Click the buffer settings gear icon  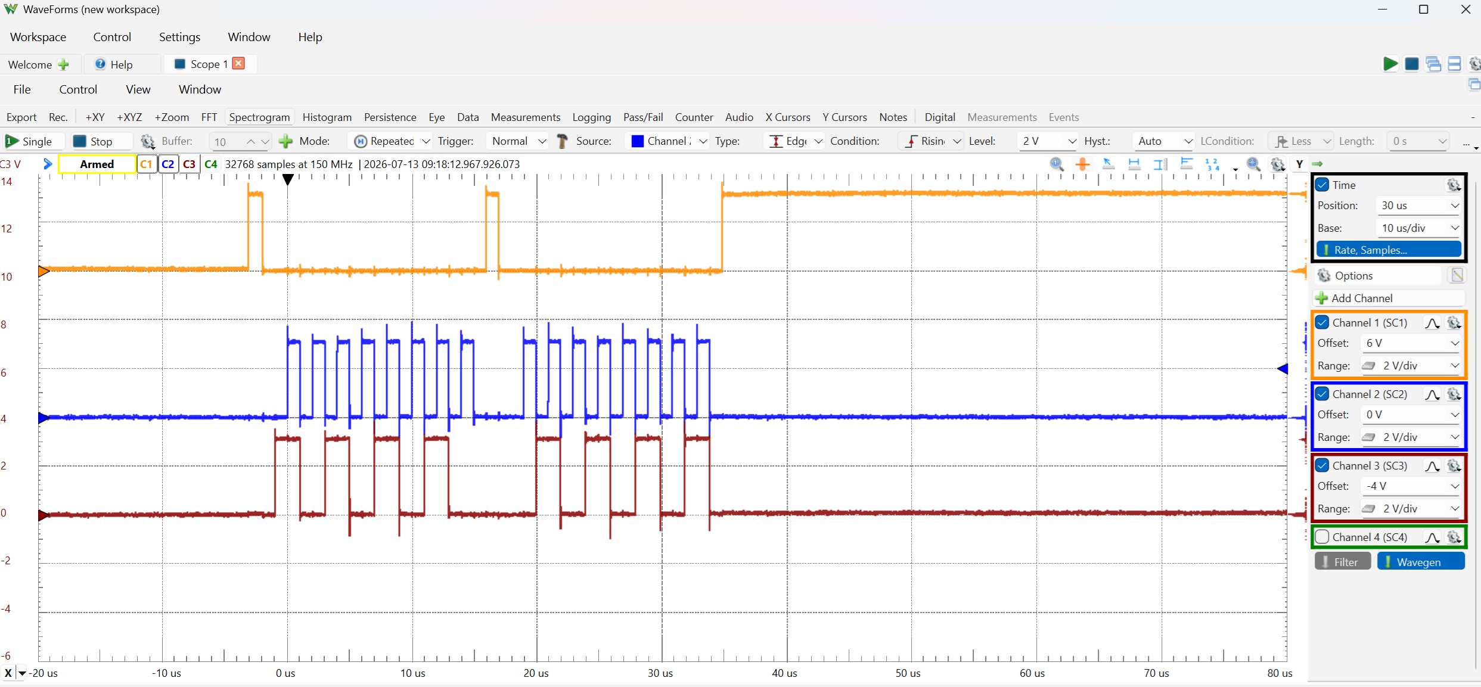(x=148, y=141)
